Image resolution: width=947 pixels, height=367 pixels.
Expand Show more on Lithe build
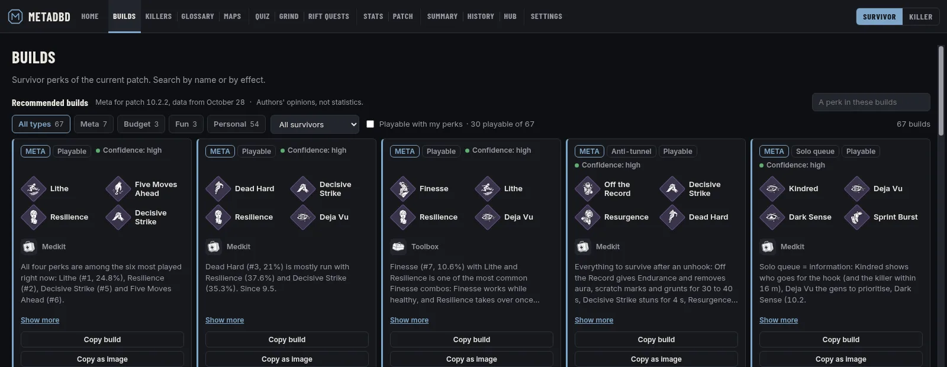pos(40,320)
